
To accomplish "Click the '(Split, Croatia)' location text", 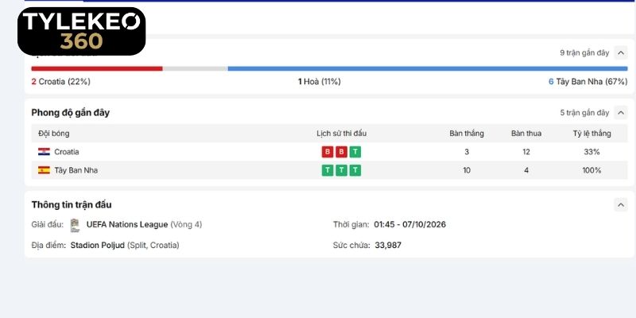I will pos(153,245).
